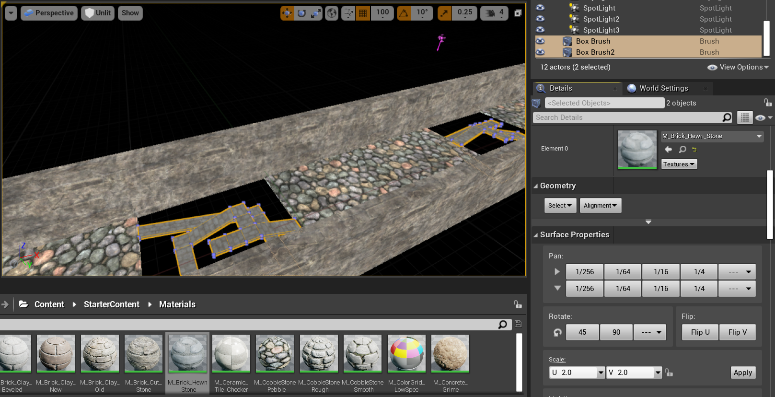
Task: Open grid snap size 100 dropdown
Action: coord(382,13)
